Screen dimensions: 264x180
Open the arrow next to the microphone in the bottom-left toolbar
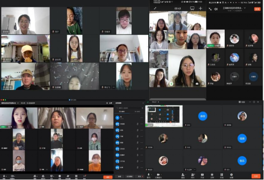(6, 176)
